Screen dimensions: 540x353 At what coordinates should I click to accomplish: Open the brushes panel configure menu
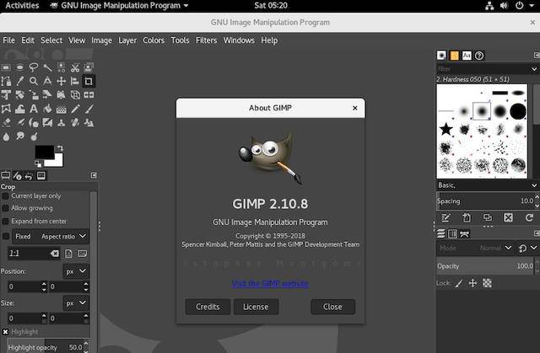pos(537,56)
